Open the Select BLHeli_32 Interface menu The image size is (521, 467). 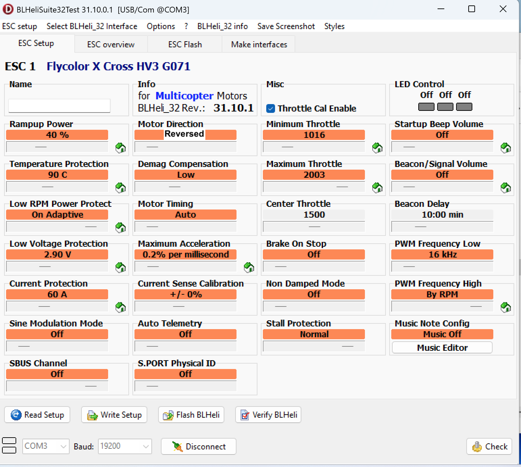click(92, 26)
